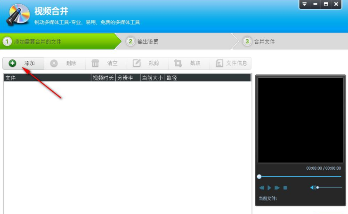Open the title bar dropdown menu arrow
Screen dimensions: 348x214
[x=305, y=4]
